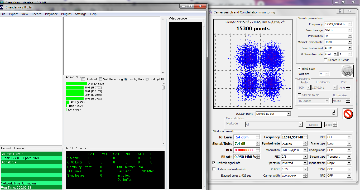Open the Record menu
This screenshot has width=360, height=190.
coord(36,14)
